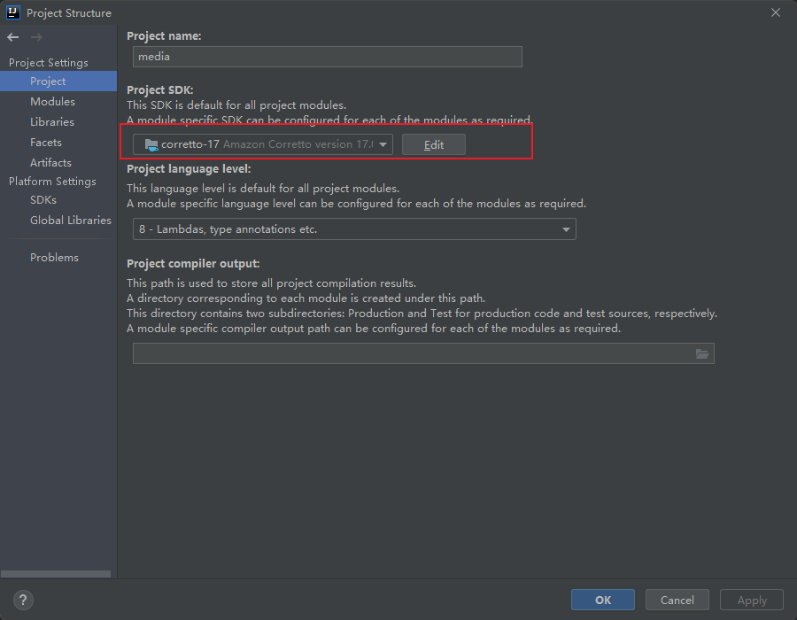Select Global Libraries in sidebar
The height and width of the screenshot is (620, 797).
tap(71, 221)
